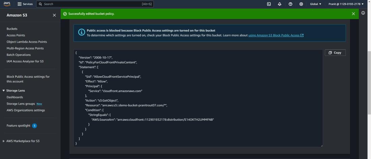The image size is (371, 159).
Task: Open the help question mark icon
Action: point(290,4)
